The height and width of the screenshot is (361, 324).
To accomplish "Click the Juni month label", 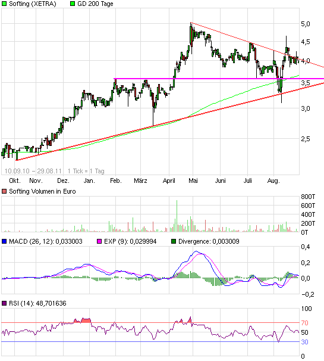I will tap(220, 181).
